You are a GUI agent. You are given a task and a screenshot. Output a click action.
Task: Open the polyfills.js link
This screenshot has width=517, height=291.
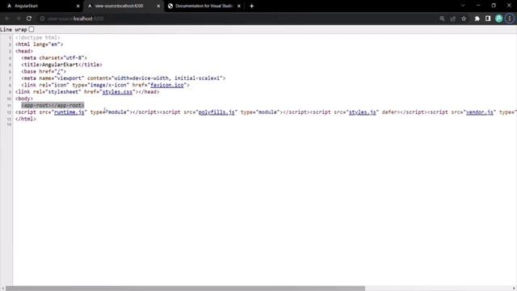(216, 112)
